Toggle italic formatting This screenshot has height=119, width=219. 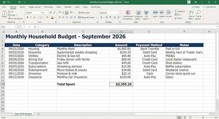click(31, 17)
